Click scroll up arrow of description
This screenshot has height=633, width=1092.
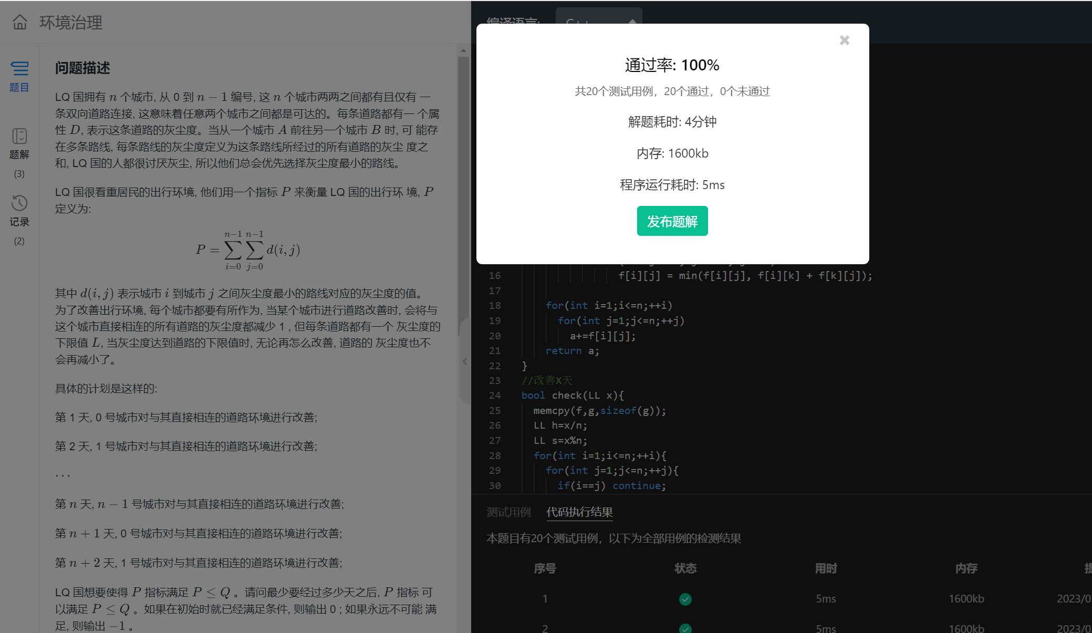coord(463,51)
